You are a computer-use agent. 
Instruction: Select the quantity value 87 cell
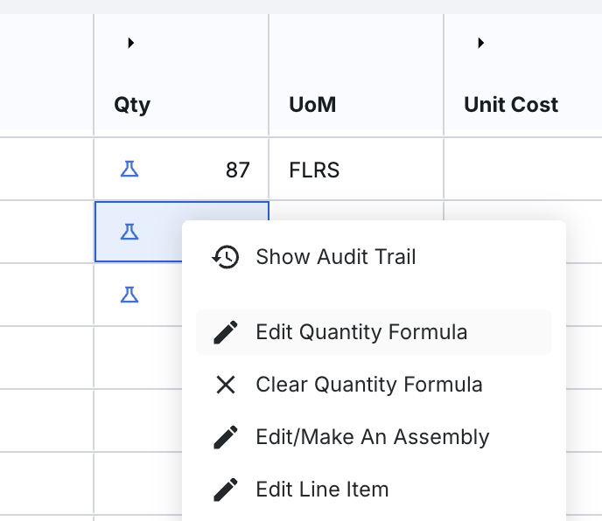point(237,170)
